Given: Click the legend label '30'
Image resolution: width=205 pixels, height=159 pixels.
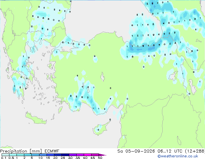Looking at the screenshot, I should (70, 158).
